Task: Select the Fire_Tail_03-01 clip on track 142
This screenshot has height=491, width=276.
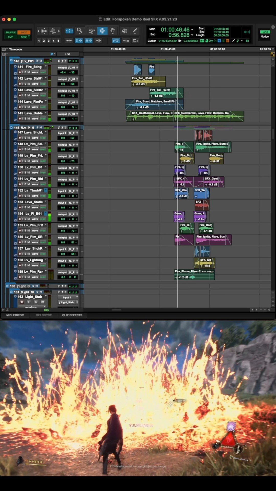Action: click(148, 81)
